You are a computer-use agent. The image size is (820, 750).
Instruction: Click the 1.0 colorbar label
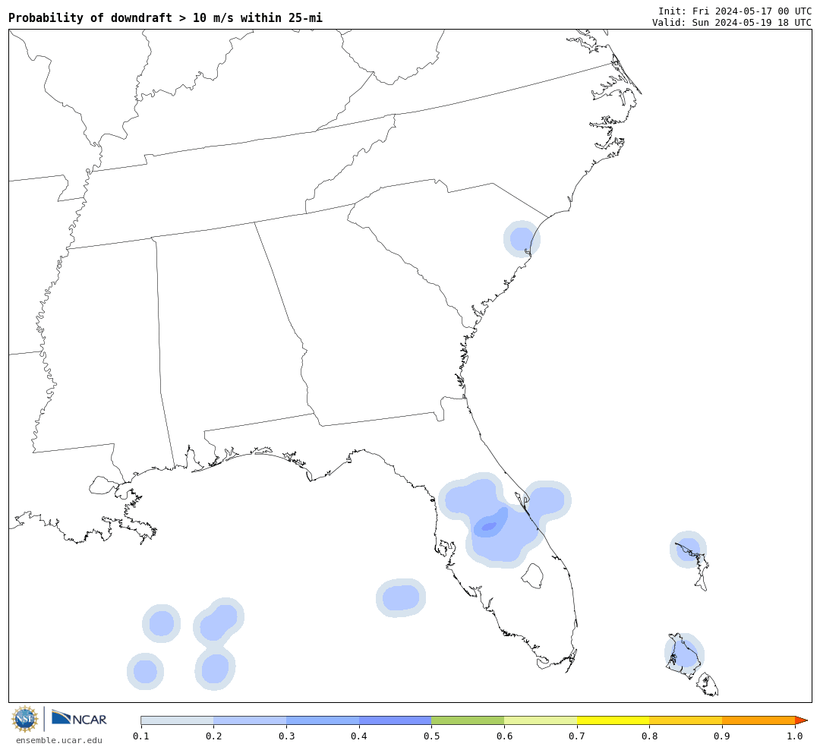795,736
